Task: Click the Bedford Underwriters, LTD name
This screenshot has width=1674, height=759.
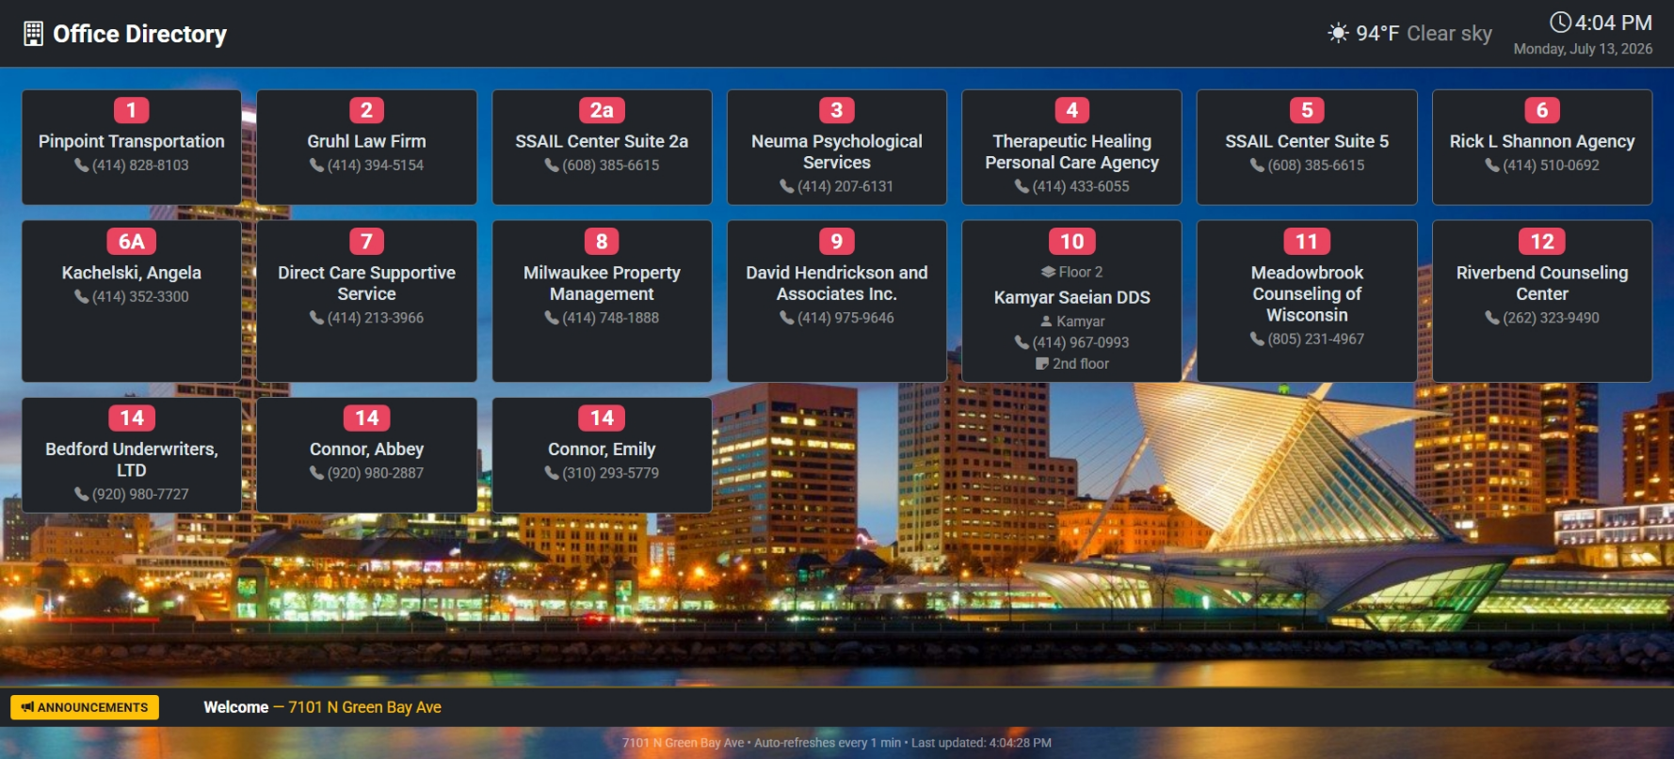Action: (x=132, y=460)
